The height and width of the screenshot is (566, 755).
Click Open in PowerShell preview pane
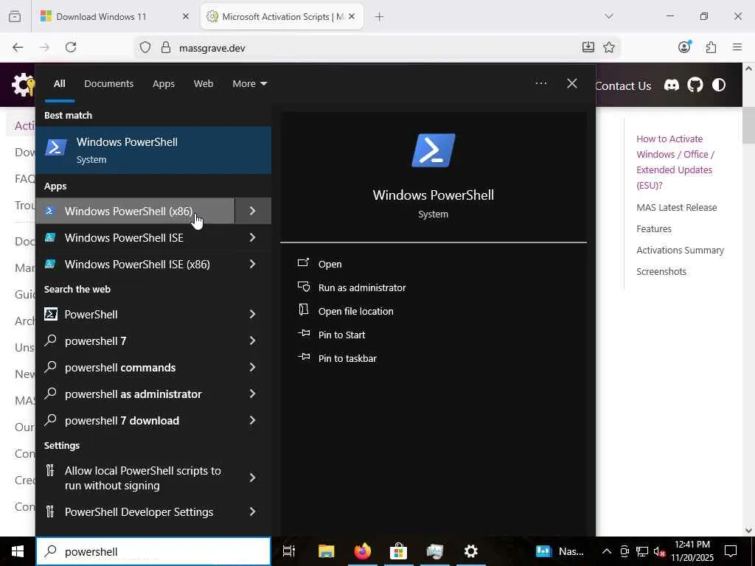click(x=330, y=264)
